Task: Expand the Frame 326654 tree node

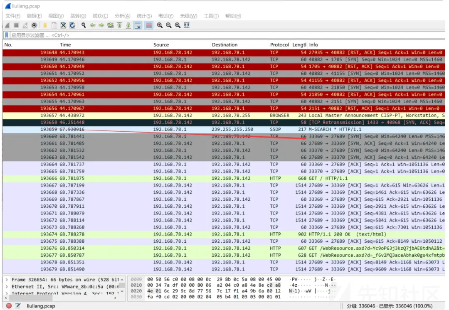Action: pyautogui.click(x=6, y=280)
